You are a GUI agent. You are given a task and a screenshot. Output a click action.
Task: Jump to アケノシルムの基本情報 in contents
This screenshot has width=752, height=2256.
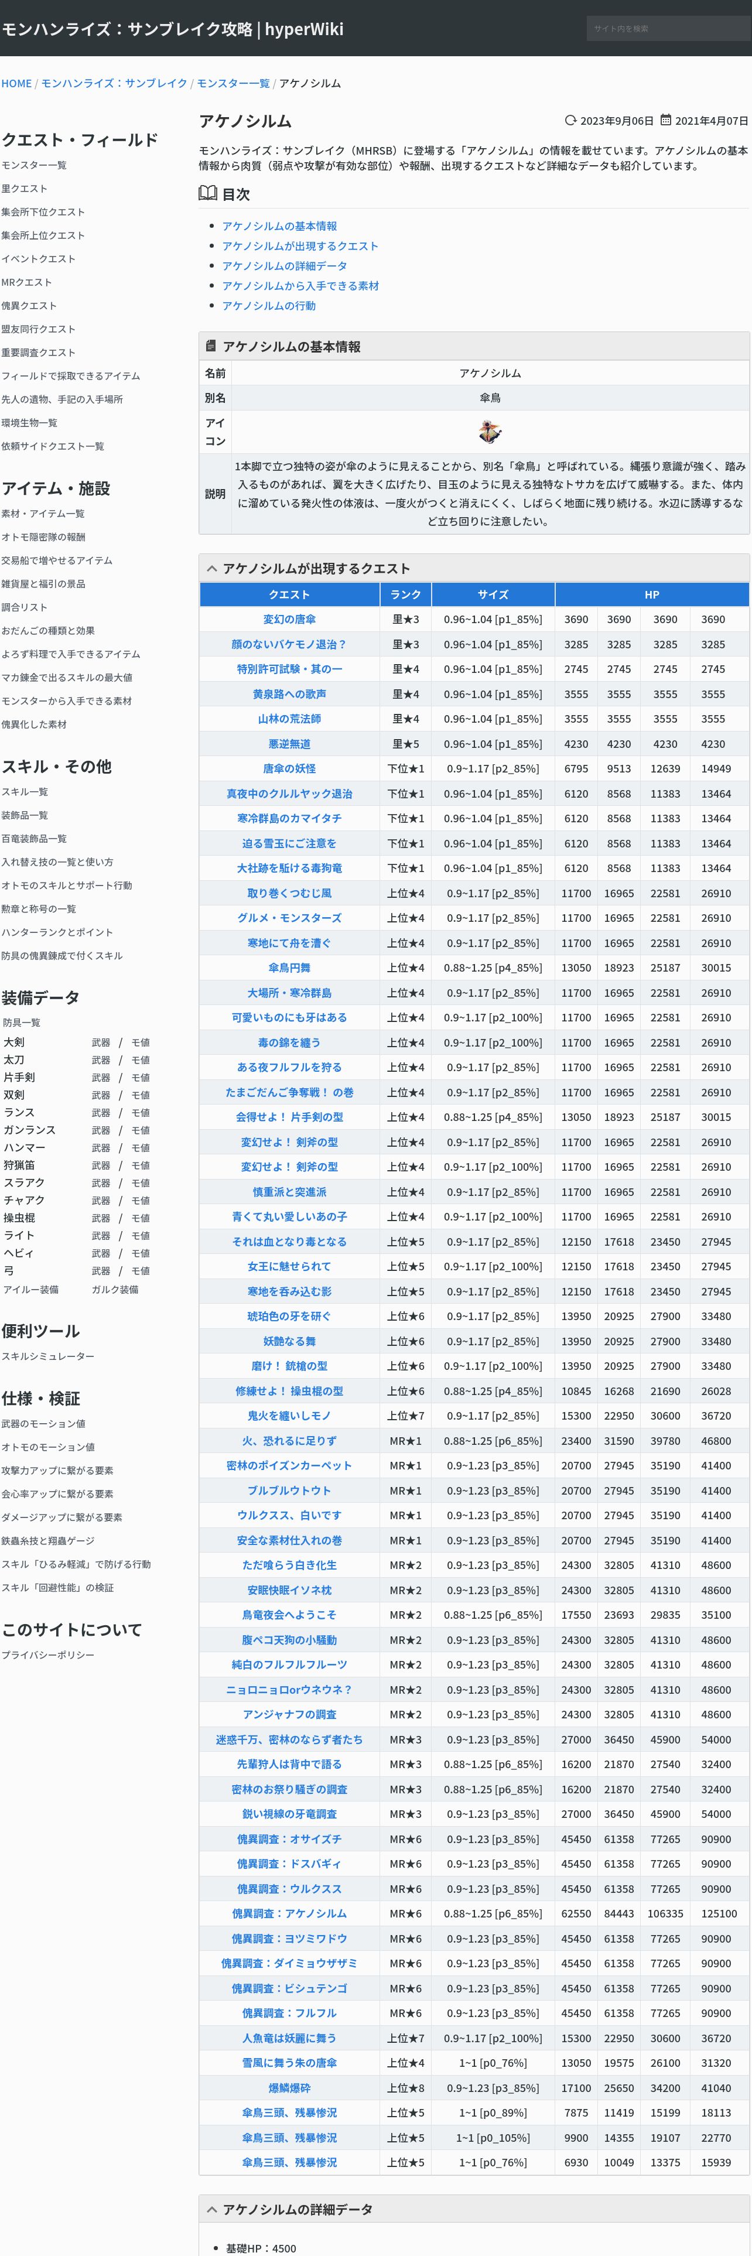point(279,226)
